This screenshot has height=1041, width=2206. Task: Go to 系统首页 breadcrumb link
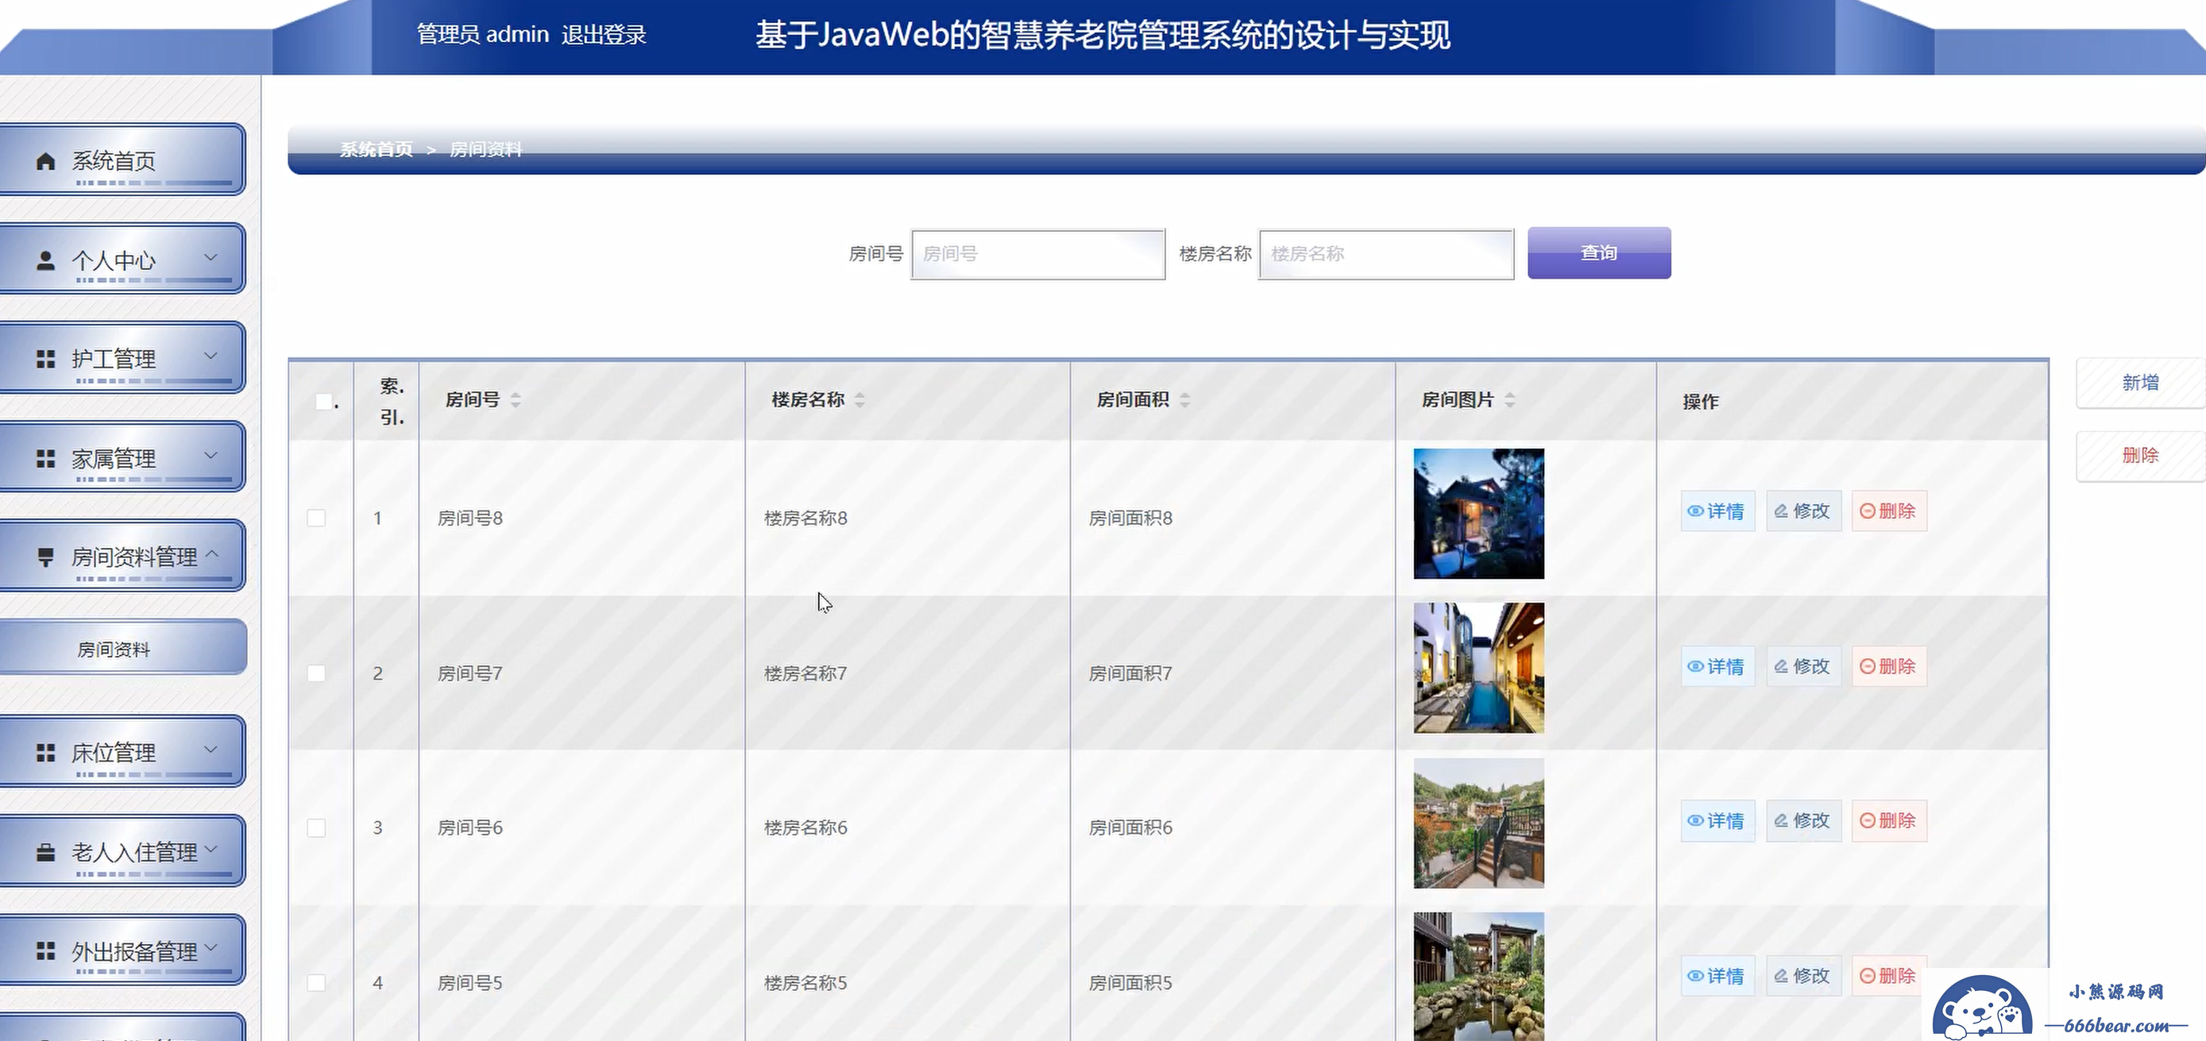point(376,150)
